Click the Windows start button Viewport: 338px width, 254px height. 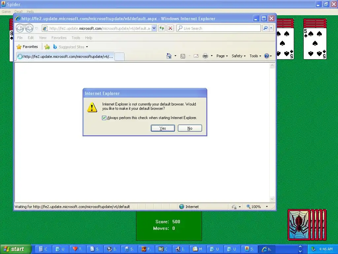(15, 249)
